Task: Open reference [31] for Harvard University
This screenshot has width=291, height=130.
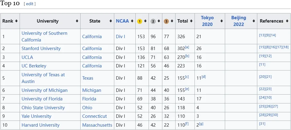Action: coord(262,124)
